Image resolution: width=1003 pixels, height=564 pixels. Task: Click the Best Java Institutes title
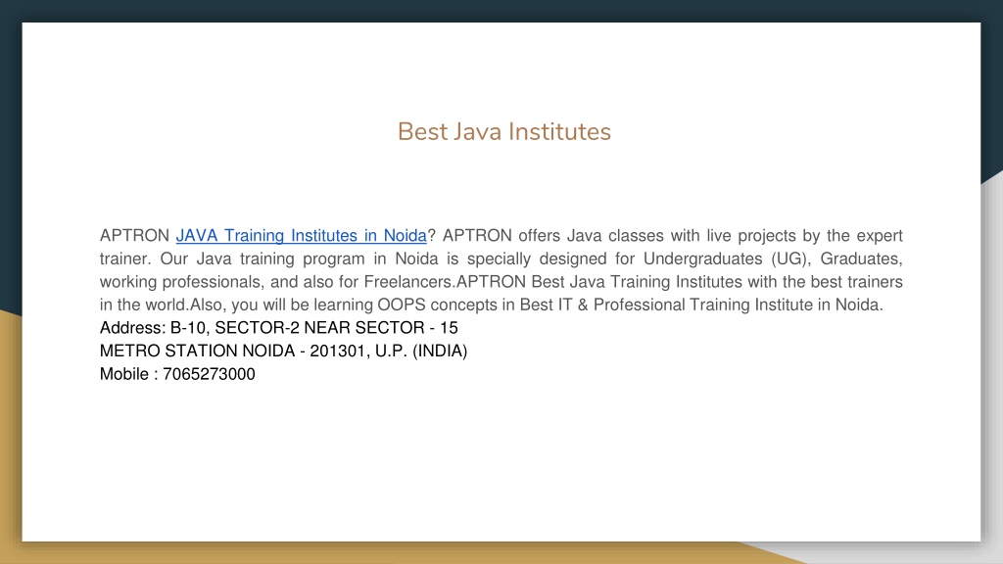(504, 132)
